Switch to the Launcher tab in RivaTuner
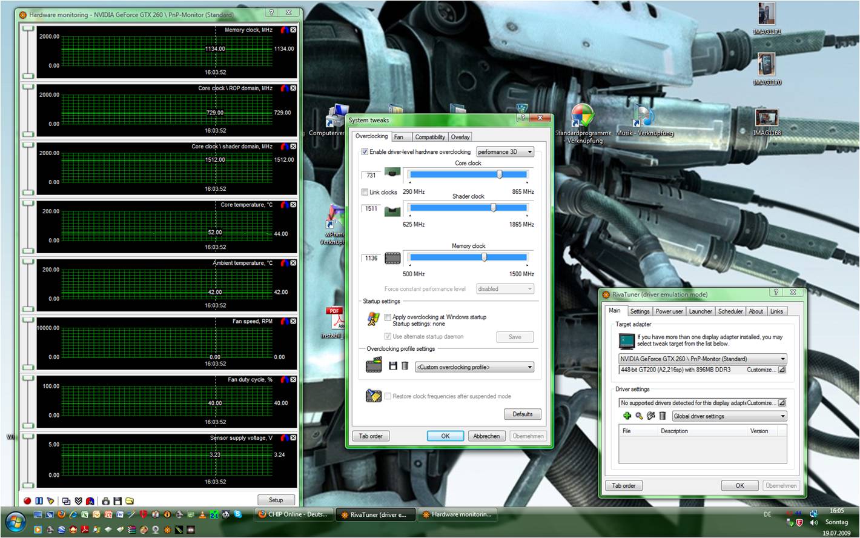The height and width of the screenshot is (538, 860). pyautogui.click(x=700, y=311)
